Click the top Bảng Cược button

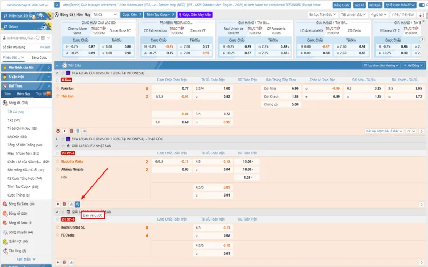tap(342, 5)
